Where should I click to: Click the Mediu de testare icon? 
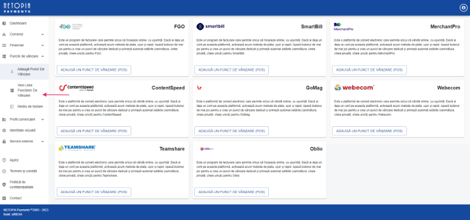coord(12,106)
